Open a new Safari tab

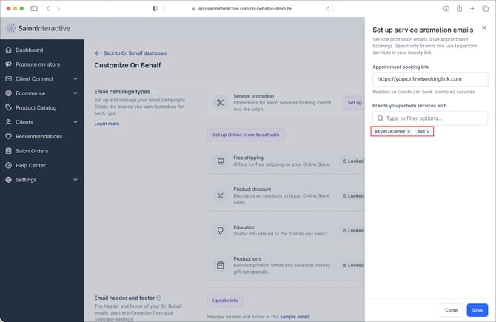click(x=472, y=9)
